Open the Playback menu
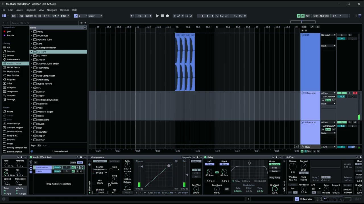 tap(31, 10)
